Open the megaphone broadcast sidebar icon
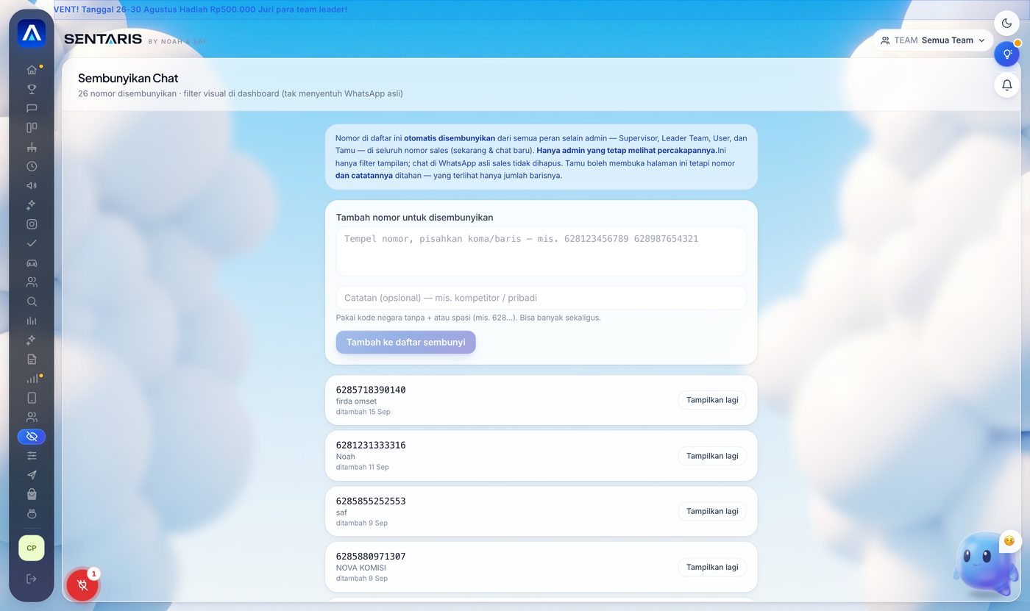This screenshot has width=1030, height=611. tap(32, 185)
